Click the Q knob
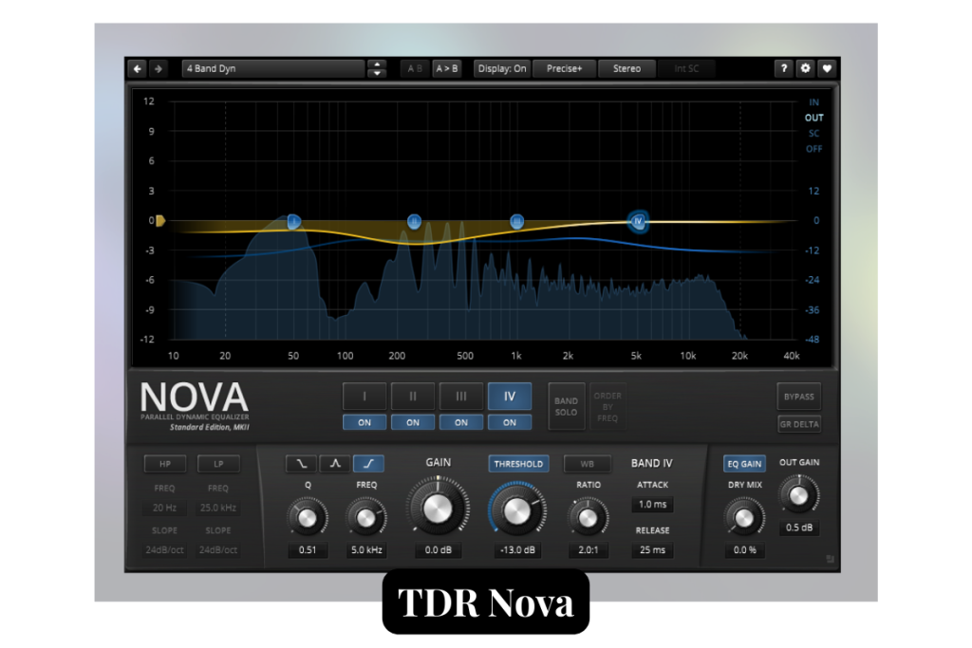972x648 pixels. coord(308,517)
